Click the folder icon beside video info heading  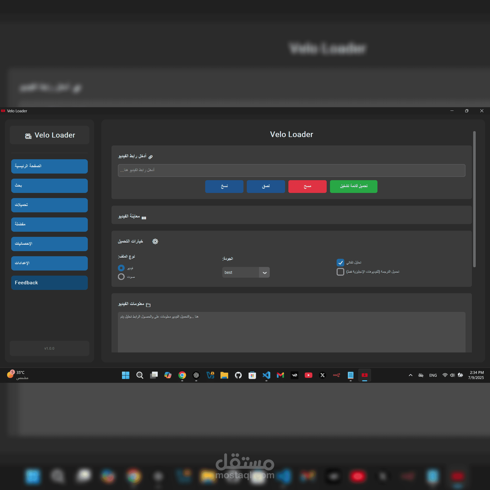click(x=148, y=305)
